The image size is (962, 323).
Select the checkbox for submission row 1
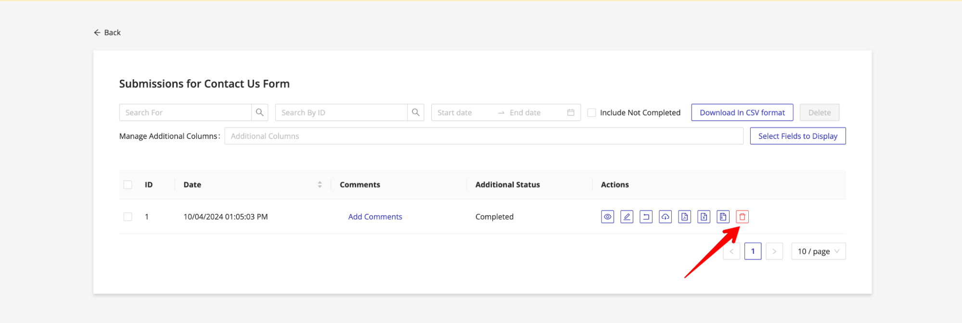[128, 217]
